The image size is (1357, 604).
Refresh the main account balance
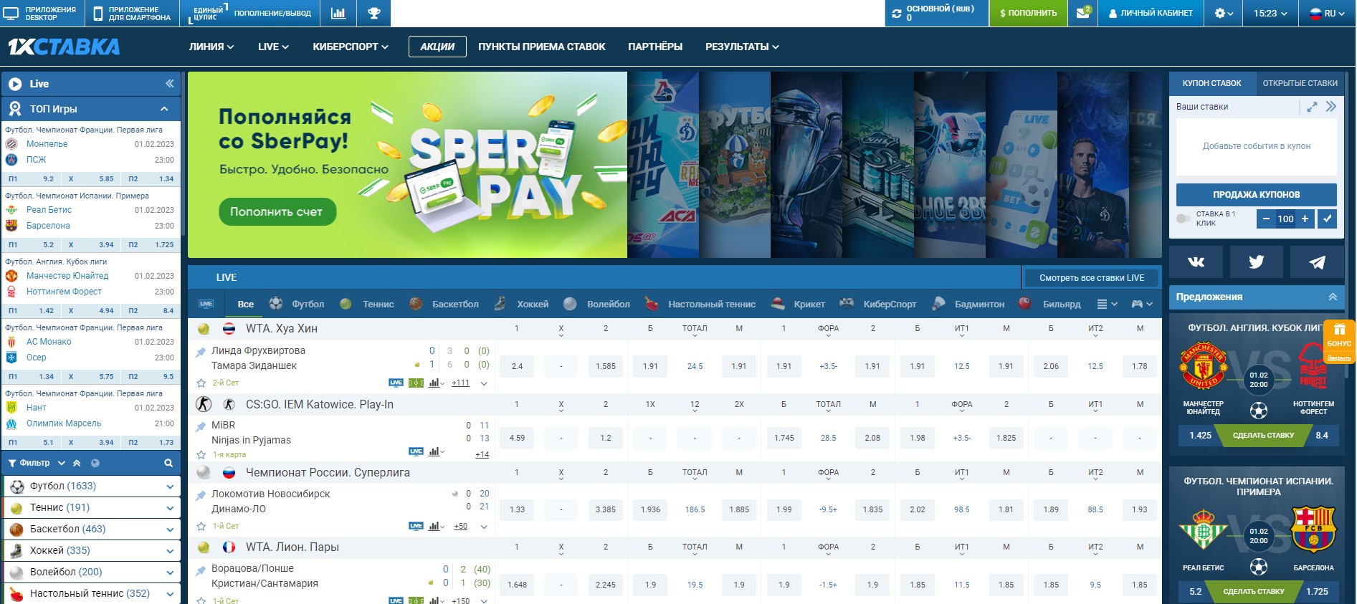click(x=896, y=13)
